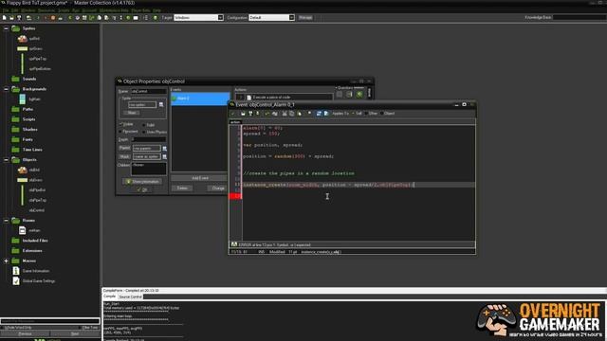Click the create room toolbar icon
Screen dimensions: 607x341
136,18
